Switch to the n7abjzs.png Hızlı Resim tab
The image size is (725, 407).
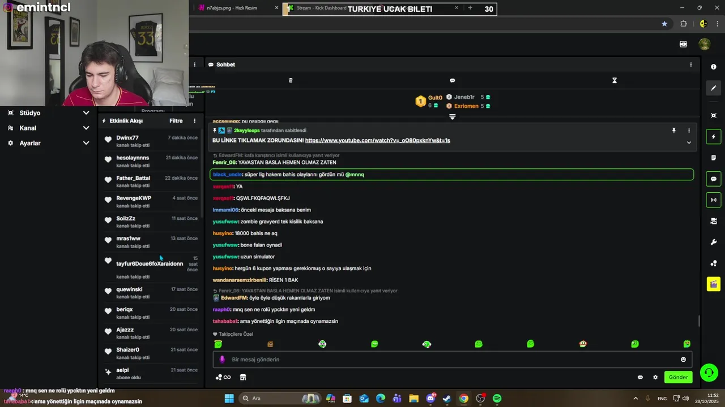coord(238,8)
